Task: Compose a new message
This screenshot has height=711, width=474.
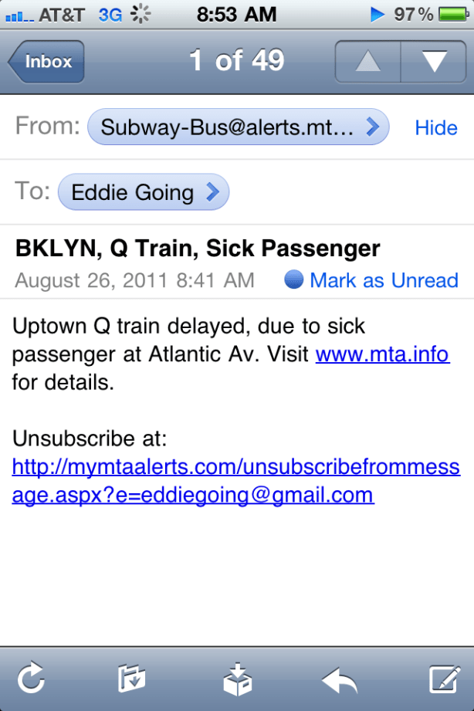Action: coord(444,679)
